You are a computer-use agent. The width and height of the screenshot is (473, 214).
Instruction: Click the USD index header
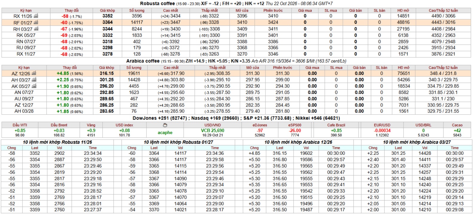pos(124,125)
